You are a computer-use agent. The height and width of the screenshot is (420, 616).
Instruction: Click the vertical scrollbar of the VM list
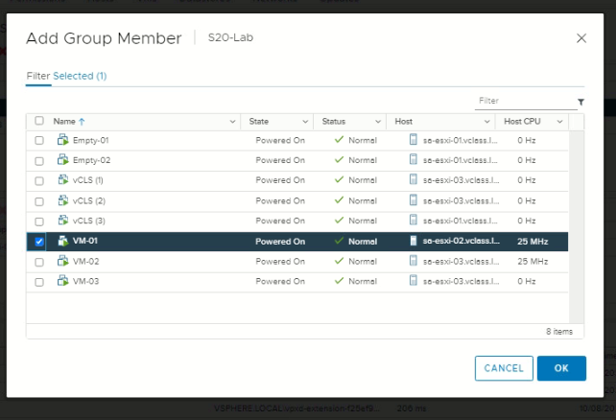576,227
